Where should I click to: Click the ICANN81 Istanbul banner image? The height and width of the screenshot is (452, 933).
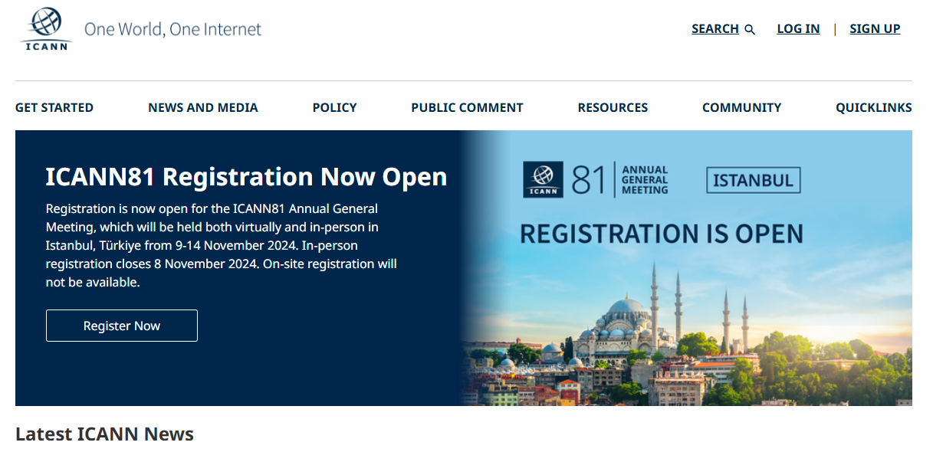686,268
